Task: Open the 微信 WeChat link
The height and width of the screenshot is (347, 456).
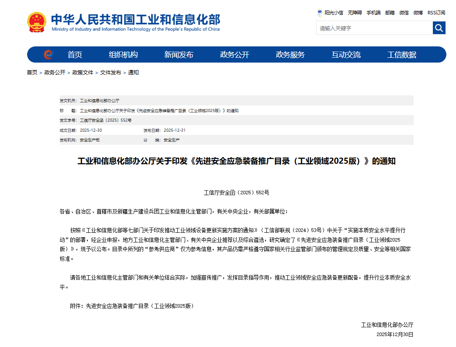Action: pyautogui.click(x=403, y=13)
